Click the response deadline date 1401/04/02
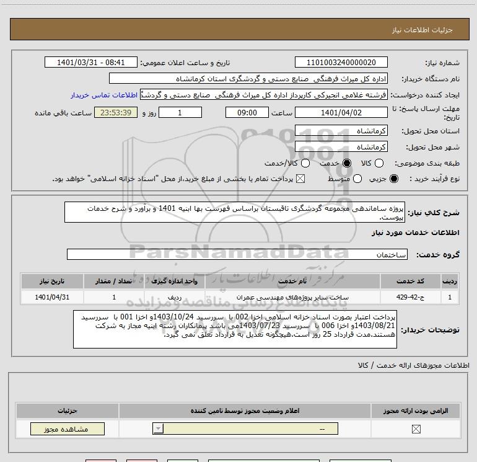The width and height of the screenshot is (477, 462). pos(341,112)
